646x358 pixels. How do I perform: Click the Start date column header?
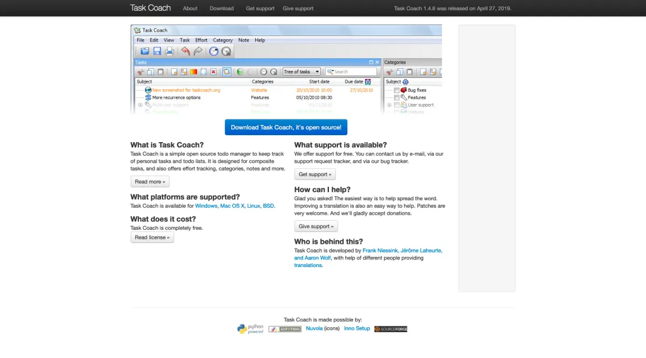[x=319, y=82]
